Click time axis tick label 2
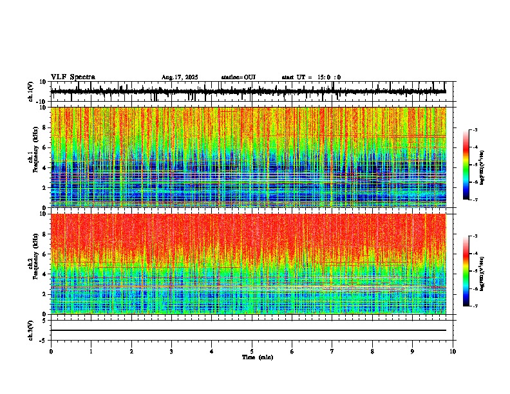This screenshot has height=394, width=510. click(131, 352)
